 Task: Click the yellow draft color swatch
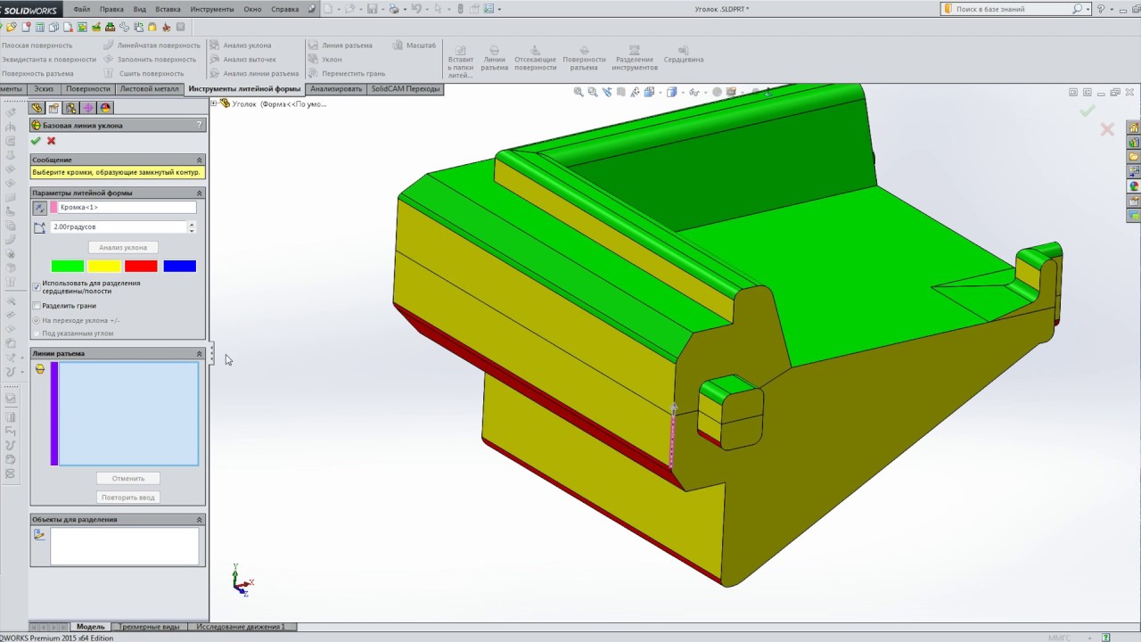click(104, 266)
